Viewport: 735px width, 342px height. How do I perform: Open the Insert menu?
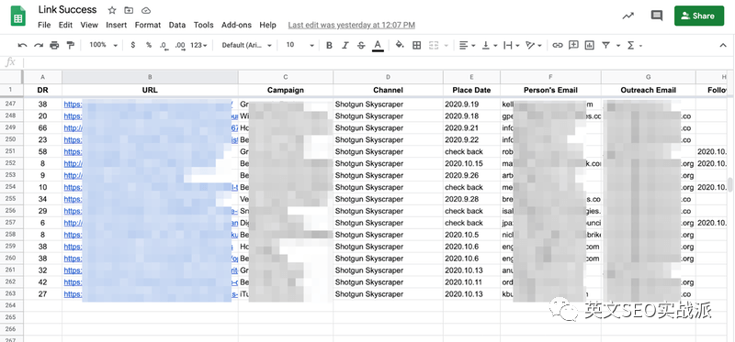(117, 25)
